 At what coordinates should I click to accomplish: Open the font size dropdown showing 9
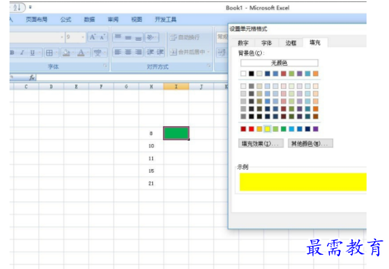82,37
